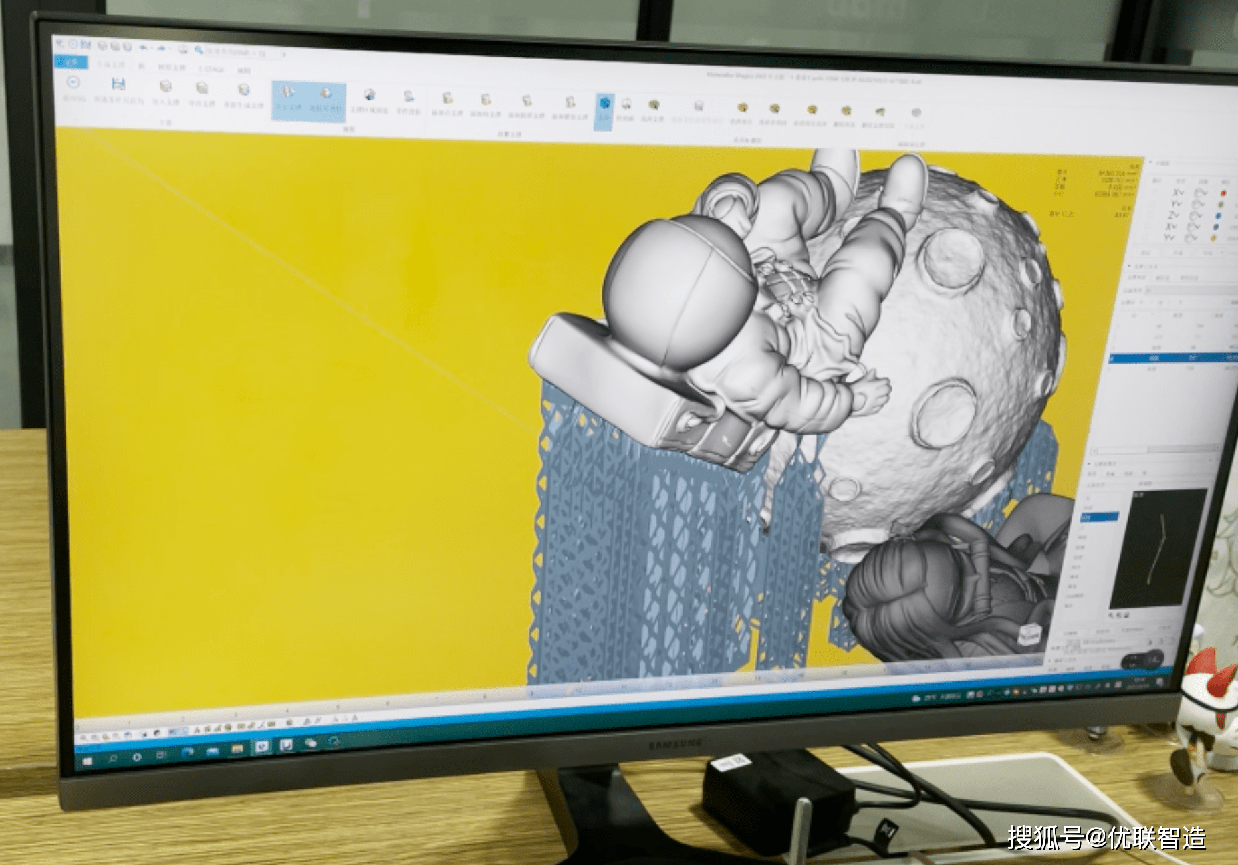Viewport: 1238px width, 865px height.
Task: Click the first cube icon right of the ribbon save icon
Action: coord(165,86)
